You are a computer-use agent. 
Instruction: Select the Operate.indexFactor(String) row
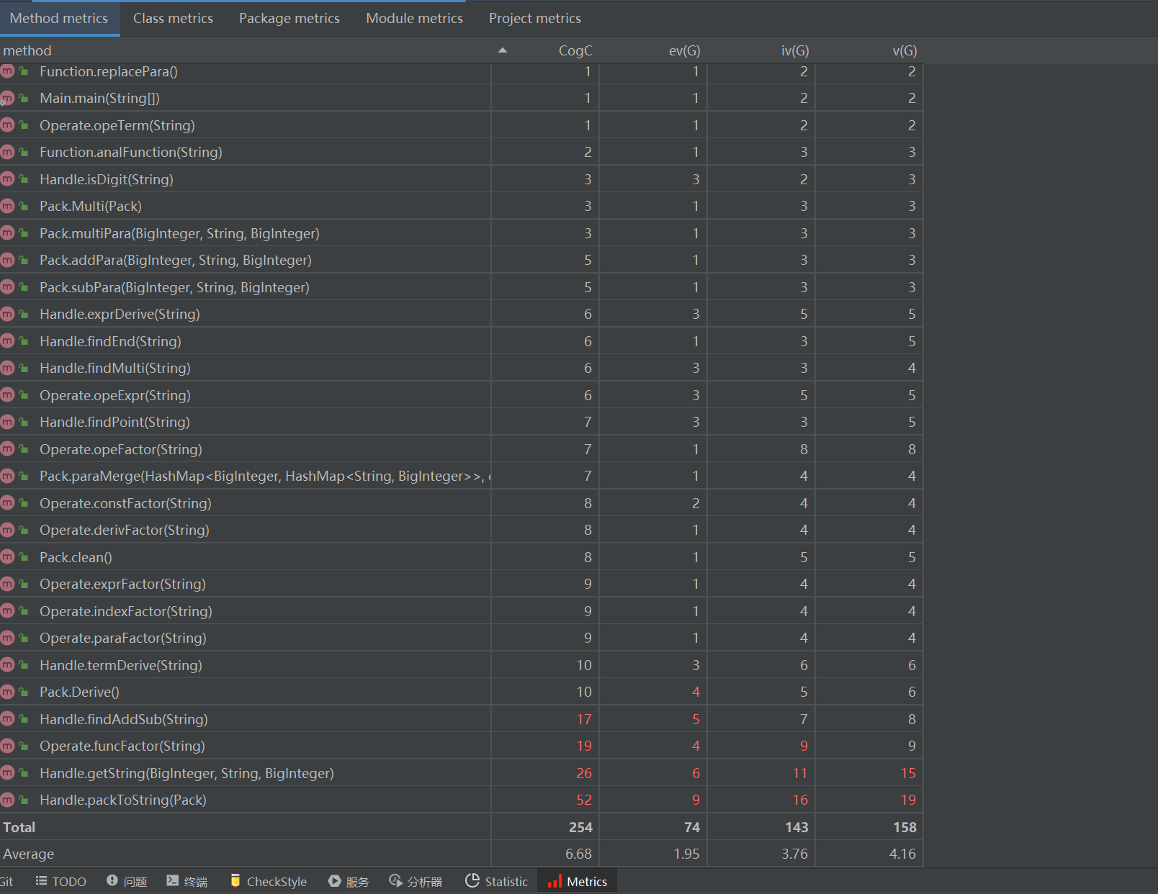coord(461,611)
